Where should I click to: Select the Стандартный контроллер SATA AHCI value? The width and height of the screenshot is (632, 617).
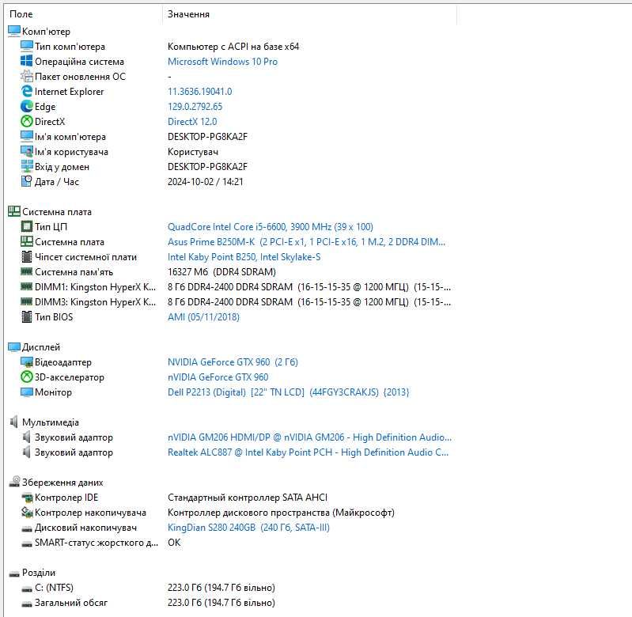click(x=248, y=498)
